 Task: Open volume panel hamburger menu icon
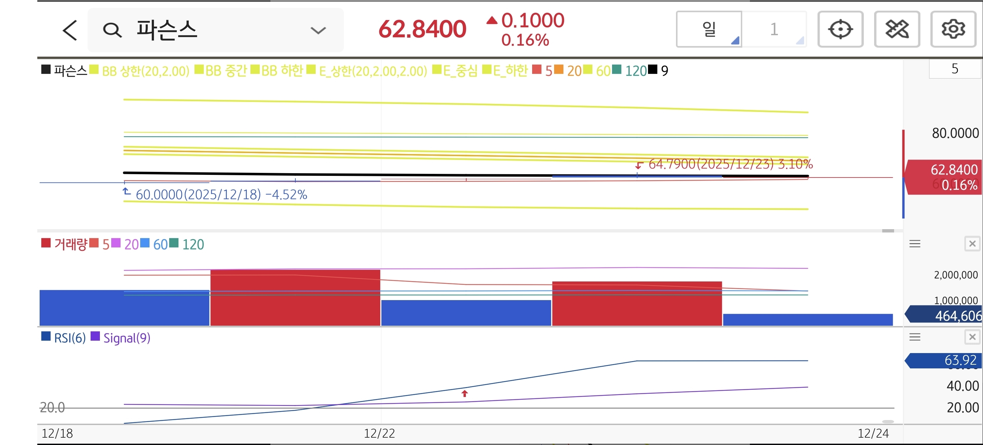[915, 243]
